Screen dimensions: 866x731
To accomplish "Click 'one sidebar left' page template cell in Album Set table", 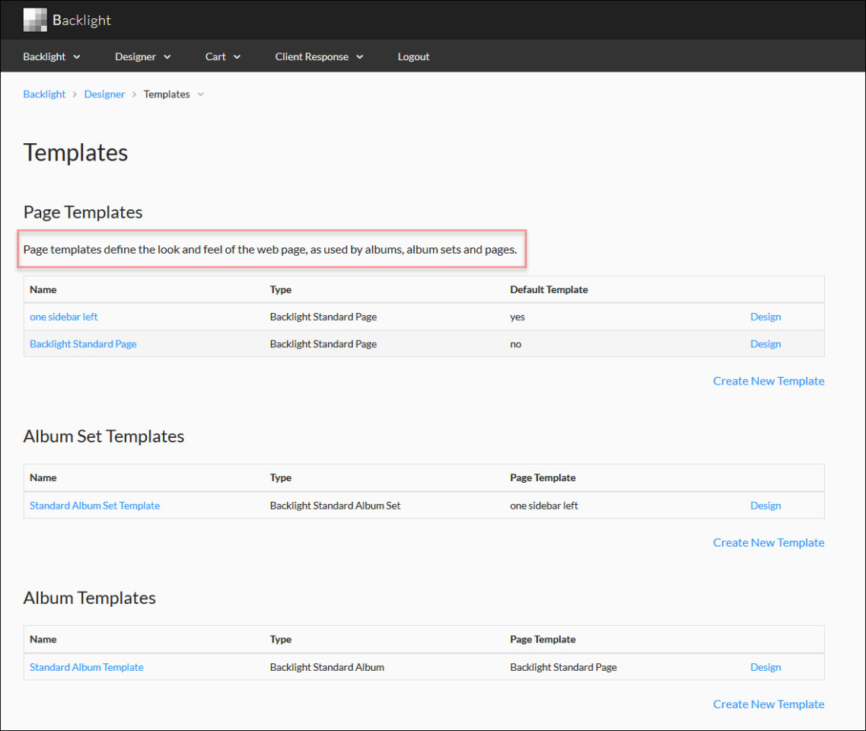I will pos(544,506).
